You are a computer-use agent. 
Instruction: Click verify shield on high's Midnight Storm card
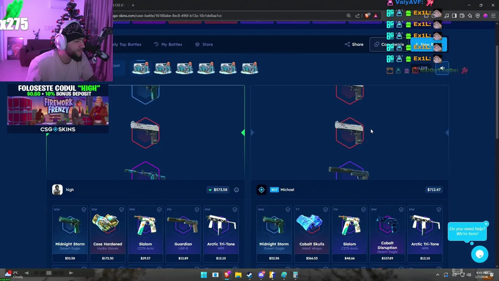point(84,210)
